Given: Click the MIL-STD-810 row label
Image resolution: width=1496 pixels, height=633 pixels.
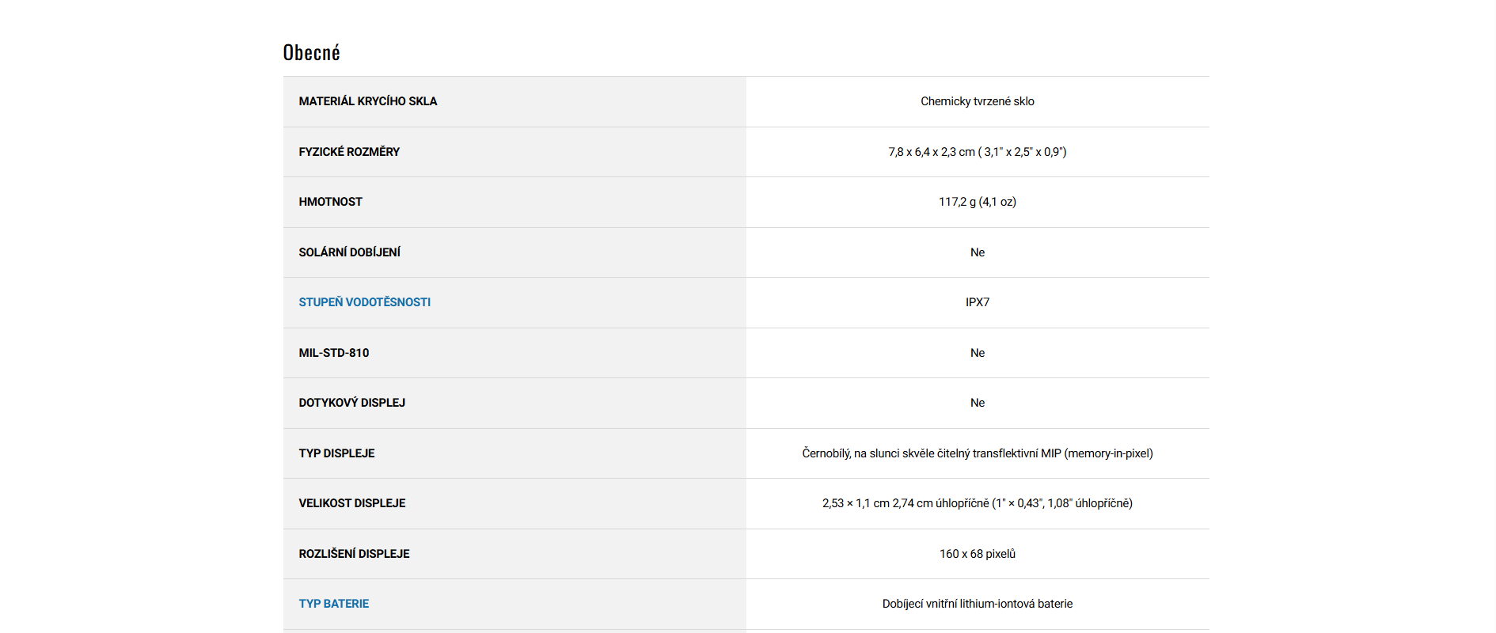Looking at the screenshot, I should pyautogui.click(x=333, y=353).
